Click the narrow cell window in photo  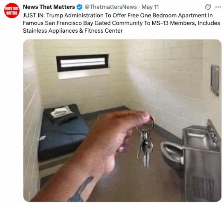83,63
